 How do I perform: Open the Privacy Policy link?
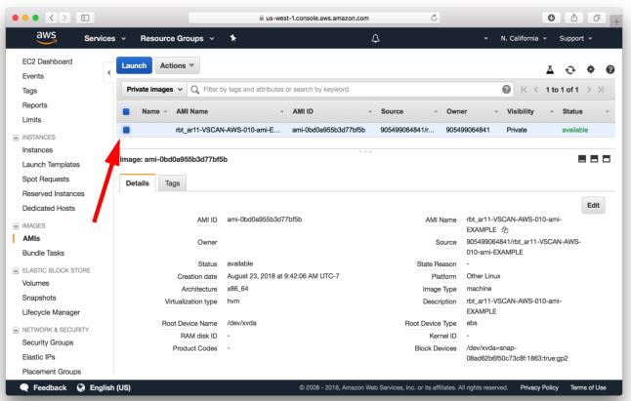click(539, 387)
